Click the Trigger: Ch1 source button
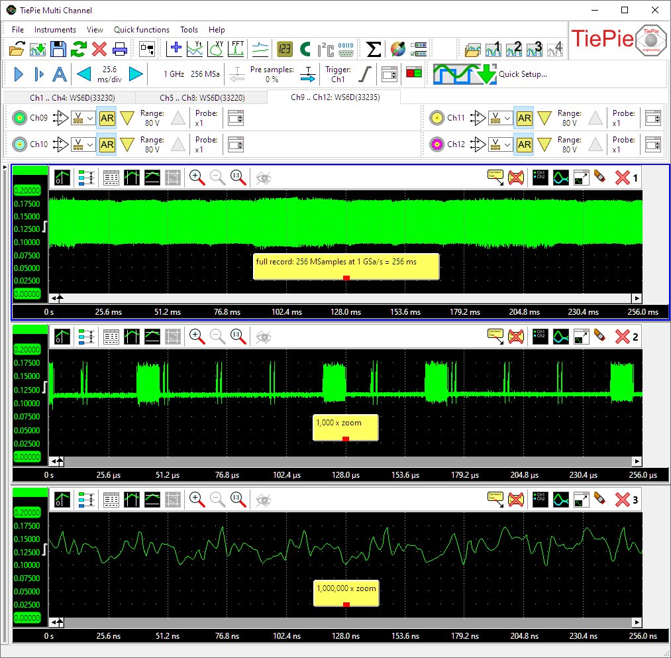This screenshot has height=658, width=671. (338, 74)
